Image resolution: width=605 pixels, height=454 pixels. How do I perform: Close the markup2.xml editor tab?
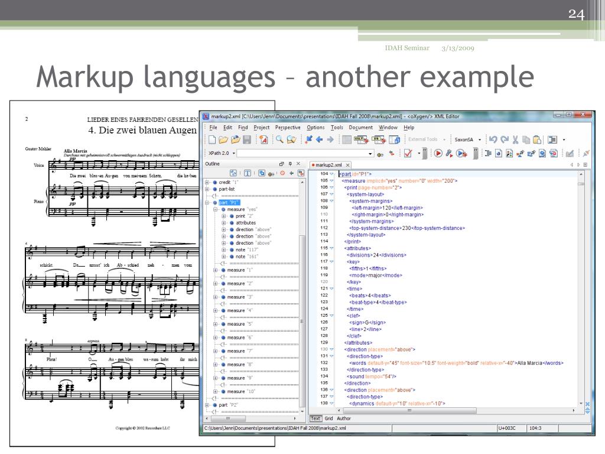pos(348,166)
